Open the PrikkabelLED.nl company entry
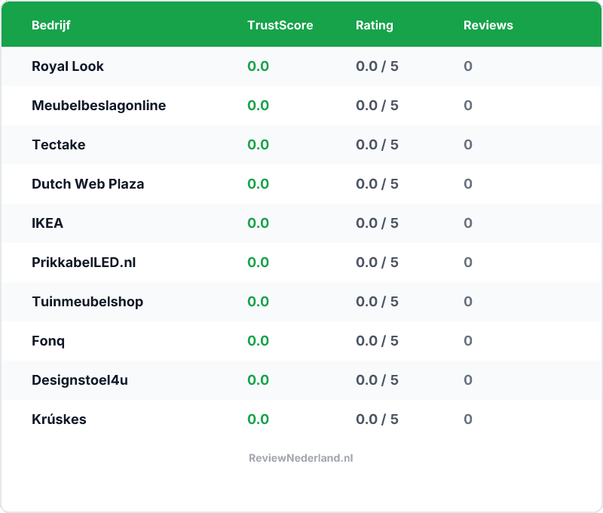This screenshot has width=603, height=513. 84,263
